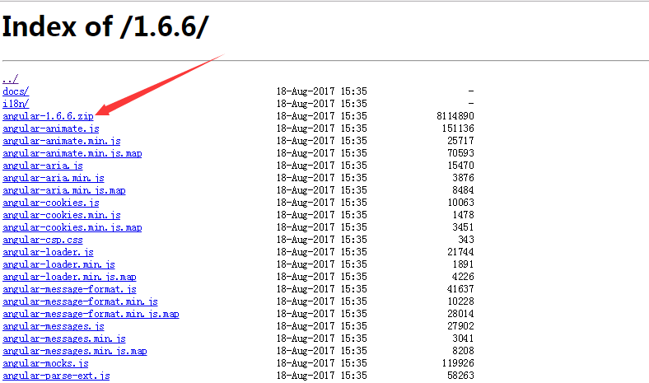Screen dimensions: 649x383
Task: Open angular-cookies.min.js link
Action: pyautogui.click(x=62, y=215)
